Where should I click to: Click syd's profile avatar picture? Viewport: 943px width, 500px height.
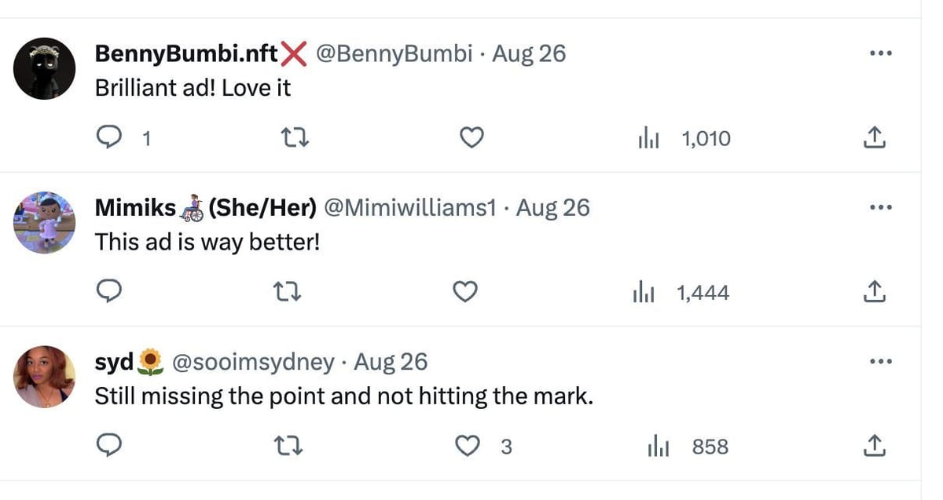[44, 376]
